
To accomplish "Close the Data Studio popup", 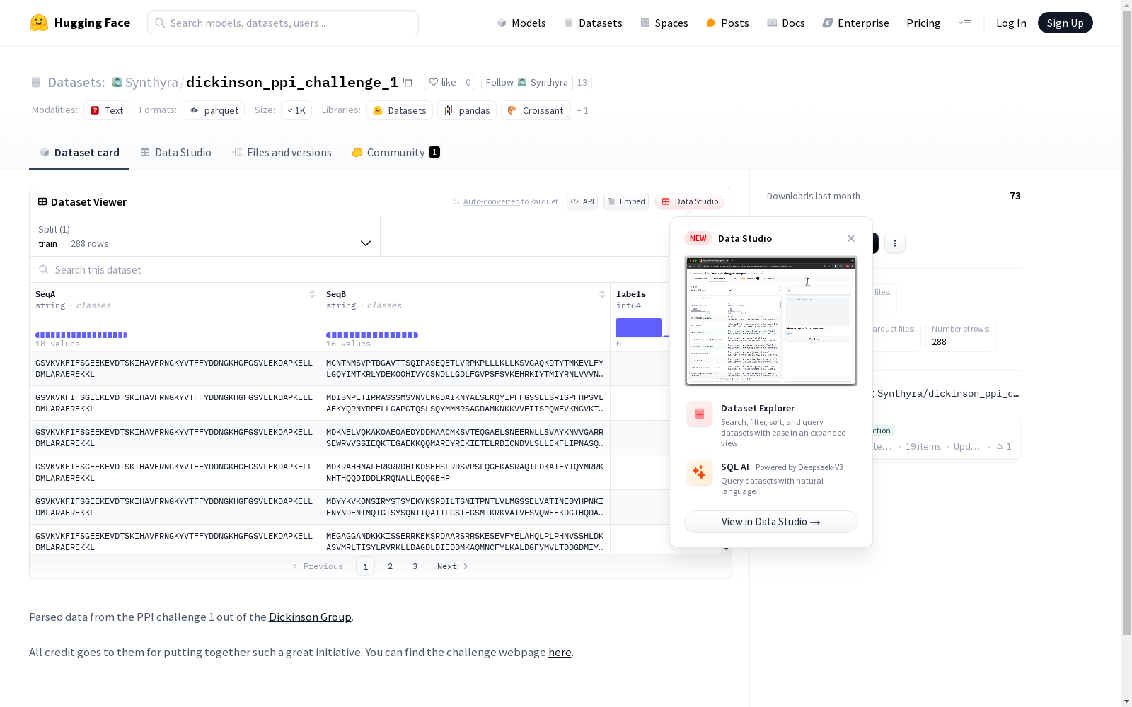I will click(x=851, y=238).
